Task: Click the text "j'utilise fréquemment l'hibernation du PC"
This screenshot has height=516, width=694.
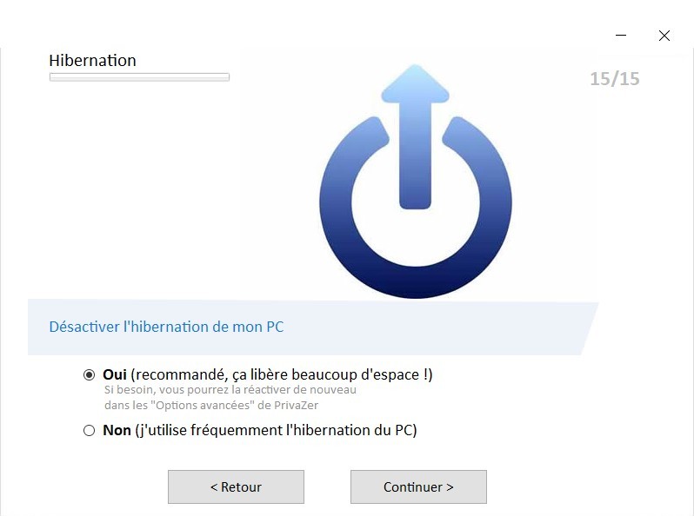Action: (277, 430)
